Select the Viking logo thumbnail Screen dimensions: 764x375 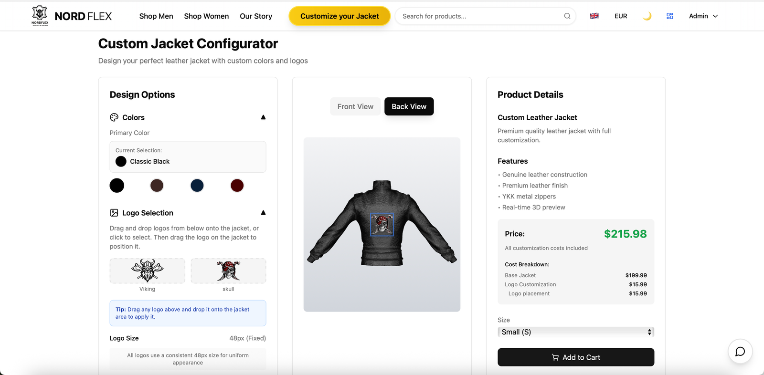click(148, 271)
